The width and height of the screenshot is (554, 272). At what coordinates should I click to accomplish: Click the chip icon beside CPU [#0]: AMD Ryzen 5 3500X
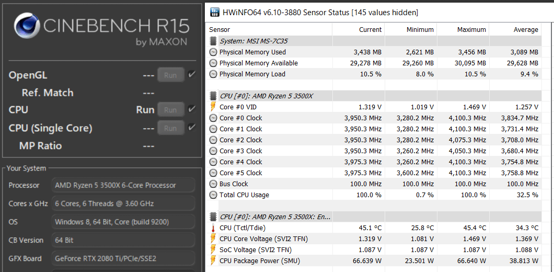click(213, 96)
